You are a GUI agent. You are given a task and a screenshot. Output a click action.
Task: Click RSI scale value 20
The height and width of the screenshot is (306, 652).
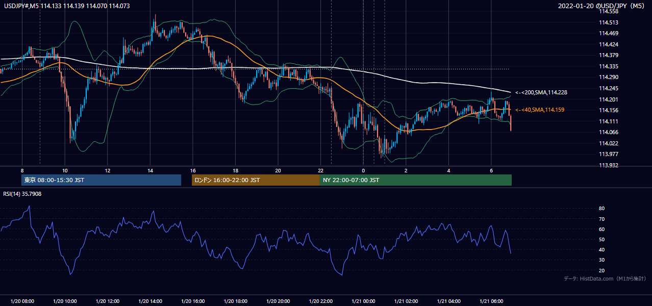tap(602, 270)
